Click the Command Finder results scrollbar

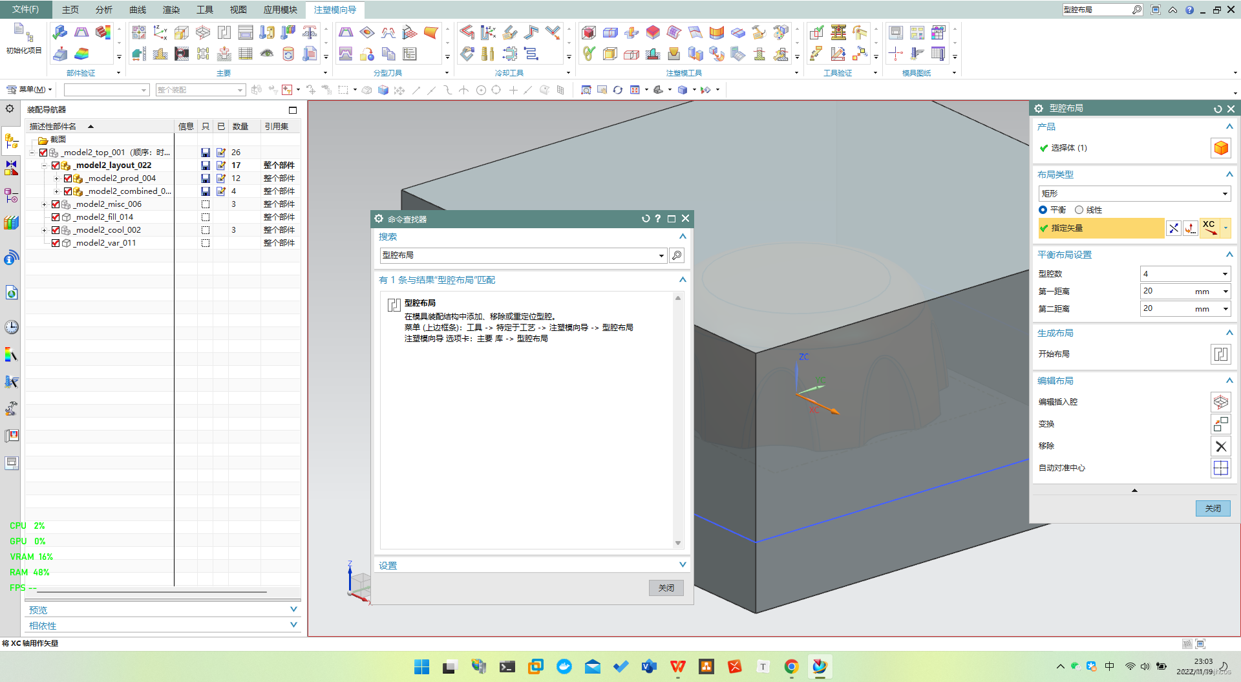click(x=678, y=420)
